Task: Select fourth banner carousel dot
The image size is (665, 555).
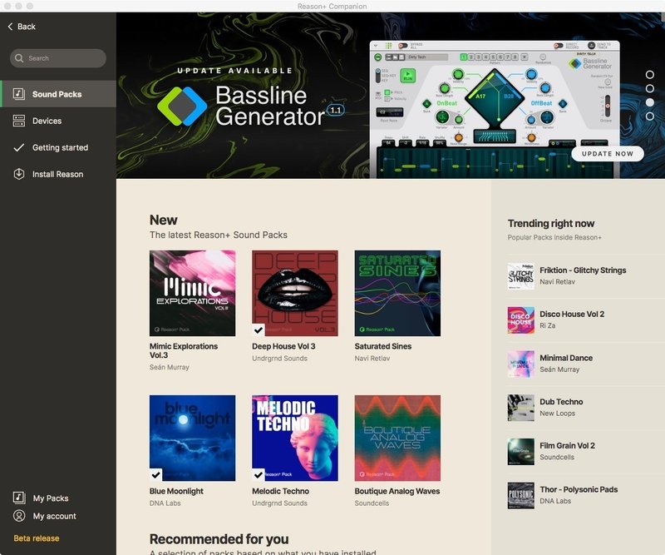Action: [649, 116]
